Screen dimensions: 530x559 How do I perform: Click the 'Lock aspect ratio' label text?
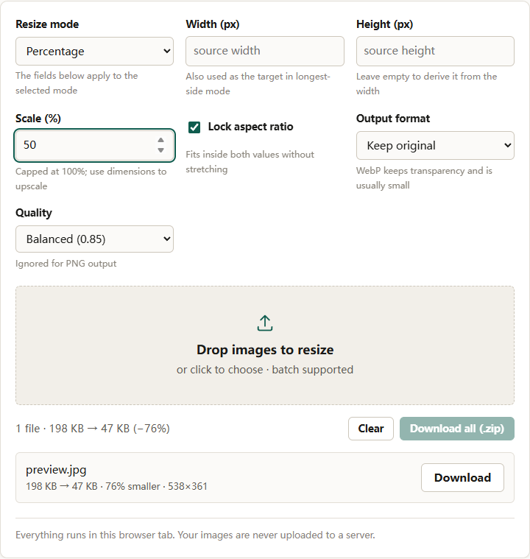250,127
